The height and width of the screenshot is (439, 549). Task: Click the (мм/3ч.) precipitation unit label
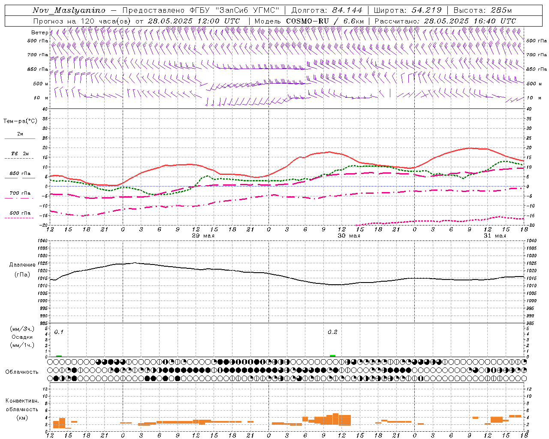22,329
